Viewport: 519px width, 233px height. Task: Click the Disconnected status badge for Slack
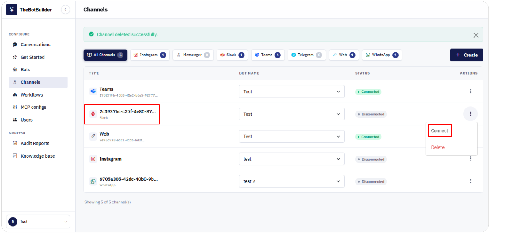click(x=371, y=114)
